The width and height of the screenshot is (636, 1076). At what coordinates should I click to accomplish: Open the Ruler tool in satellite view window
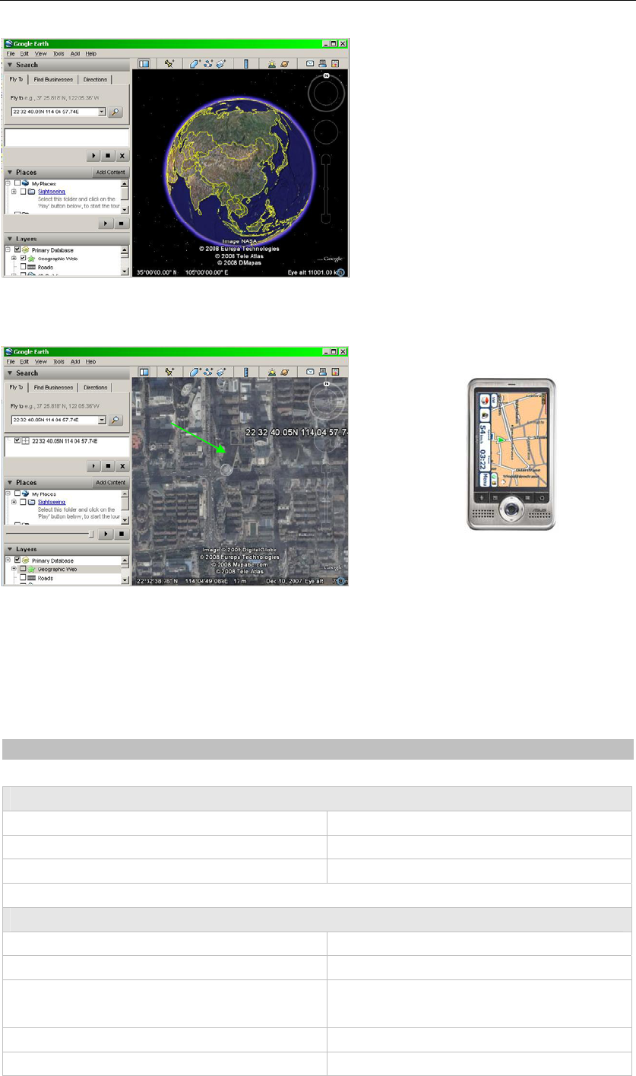(x=246, y=372)
